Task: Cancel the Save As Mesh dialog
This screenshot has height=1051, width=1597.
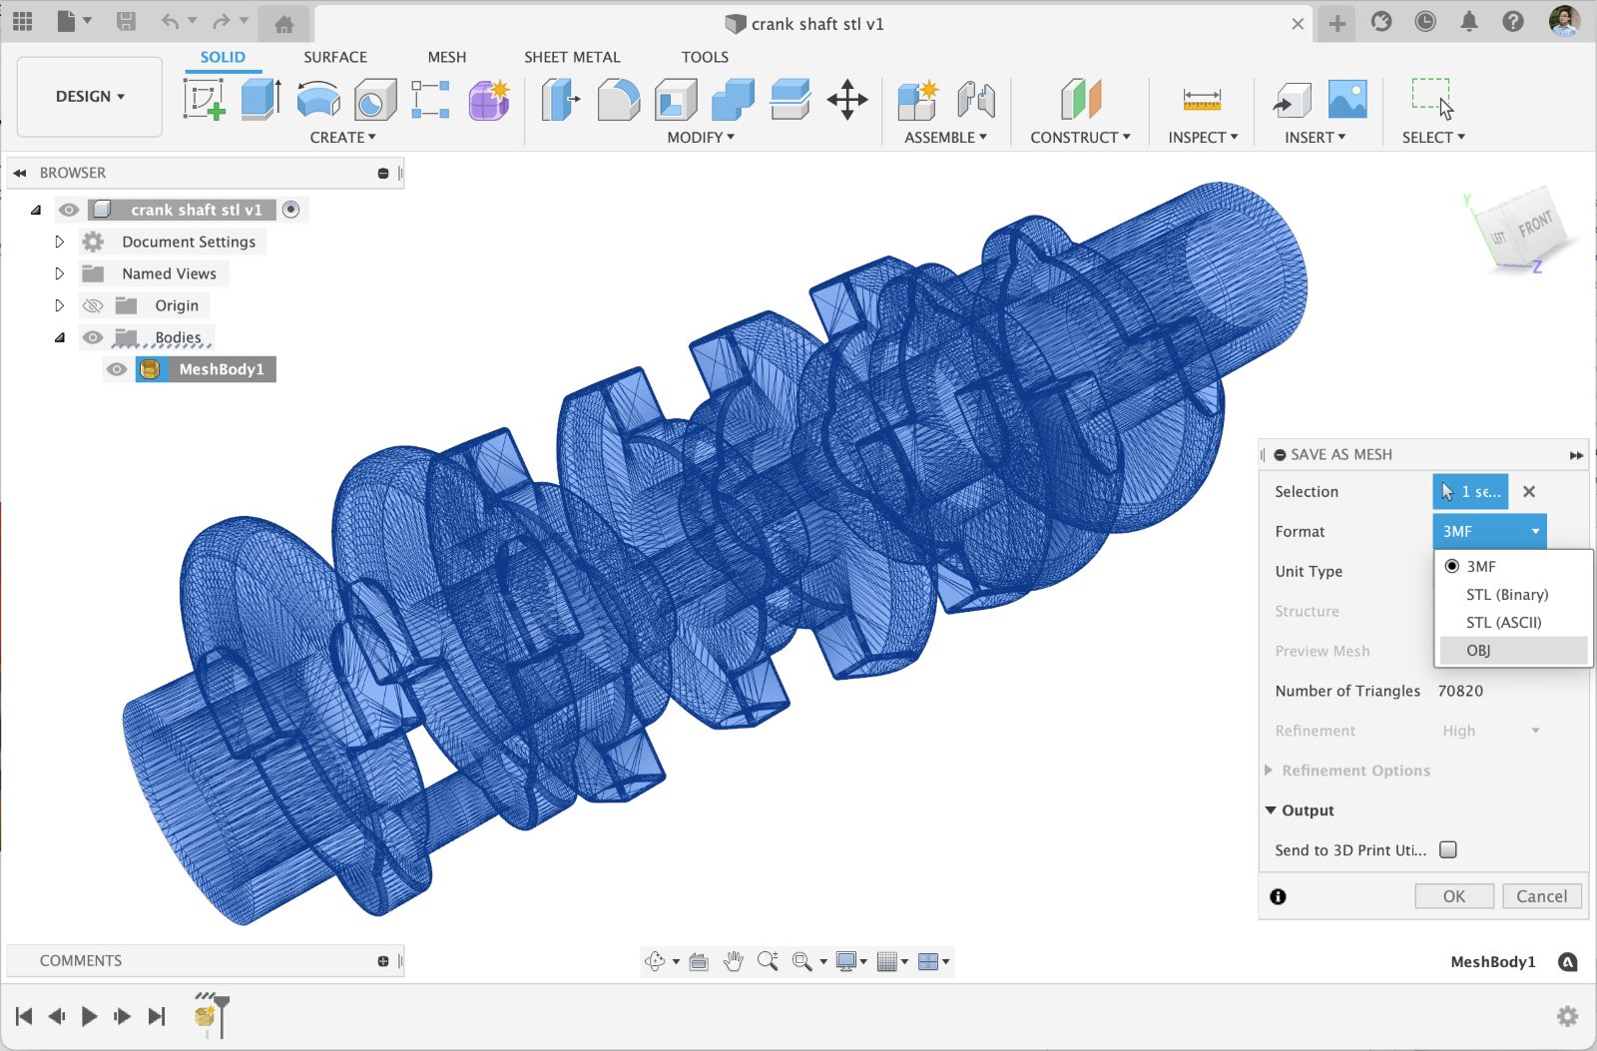Action: click(1541, 896)
